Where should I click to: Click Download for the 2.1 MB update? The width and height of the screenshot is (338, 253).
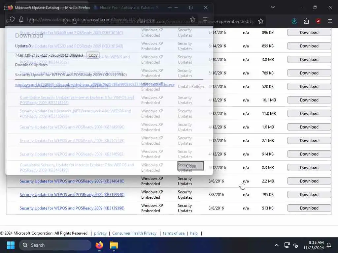(x=309, y=141)
